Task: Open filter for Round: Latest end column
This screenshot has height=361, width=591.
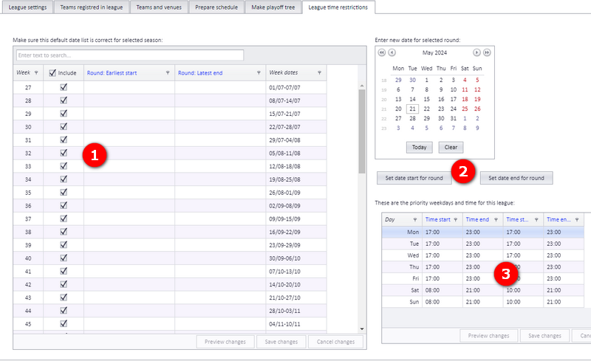Action: (x=259, y=73)
